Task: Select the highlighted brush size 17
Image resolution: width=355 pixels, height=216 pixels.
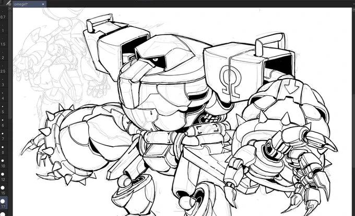Action: pos(3,203)
